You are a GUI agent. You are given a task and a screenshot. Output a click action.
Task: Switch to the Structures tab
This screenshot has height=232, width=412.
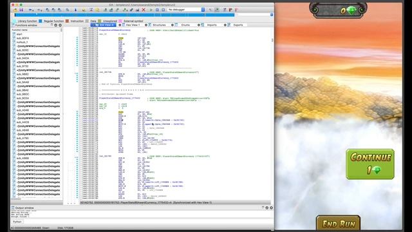click(x=158, y=25)
